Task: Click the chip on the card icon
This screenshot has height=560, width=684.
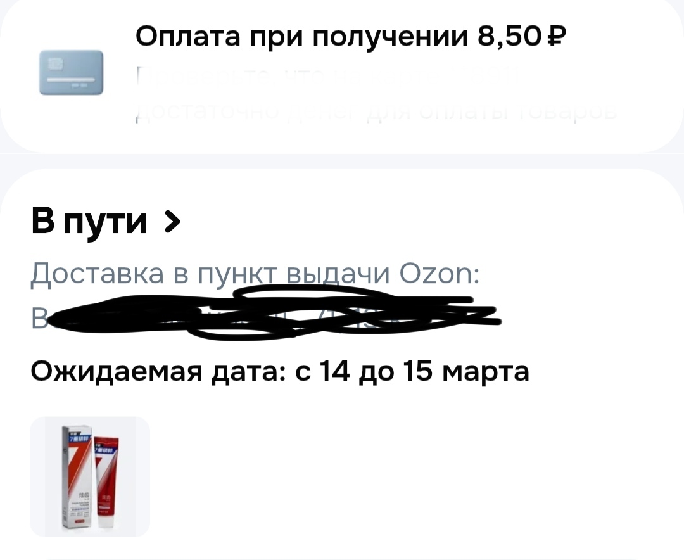Action: [x=55, y=64]
